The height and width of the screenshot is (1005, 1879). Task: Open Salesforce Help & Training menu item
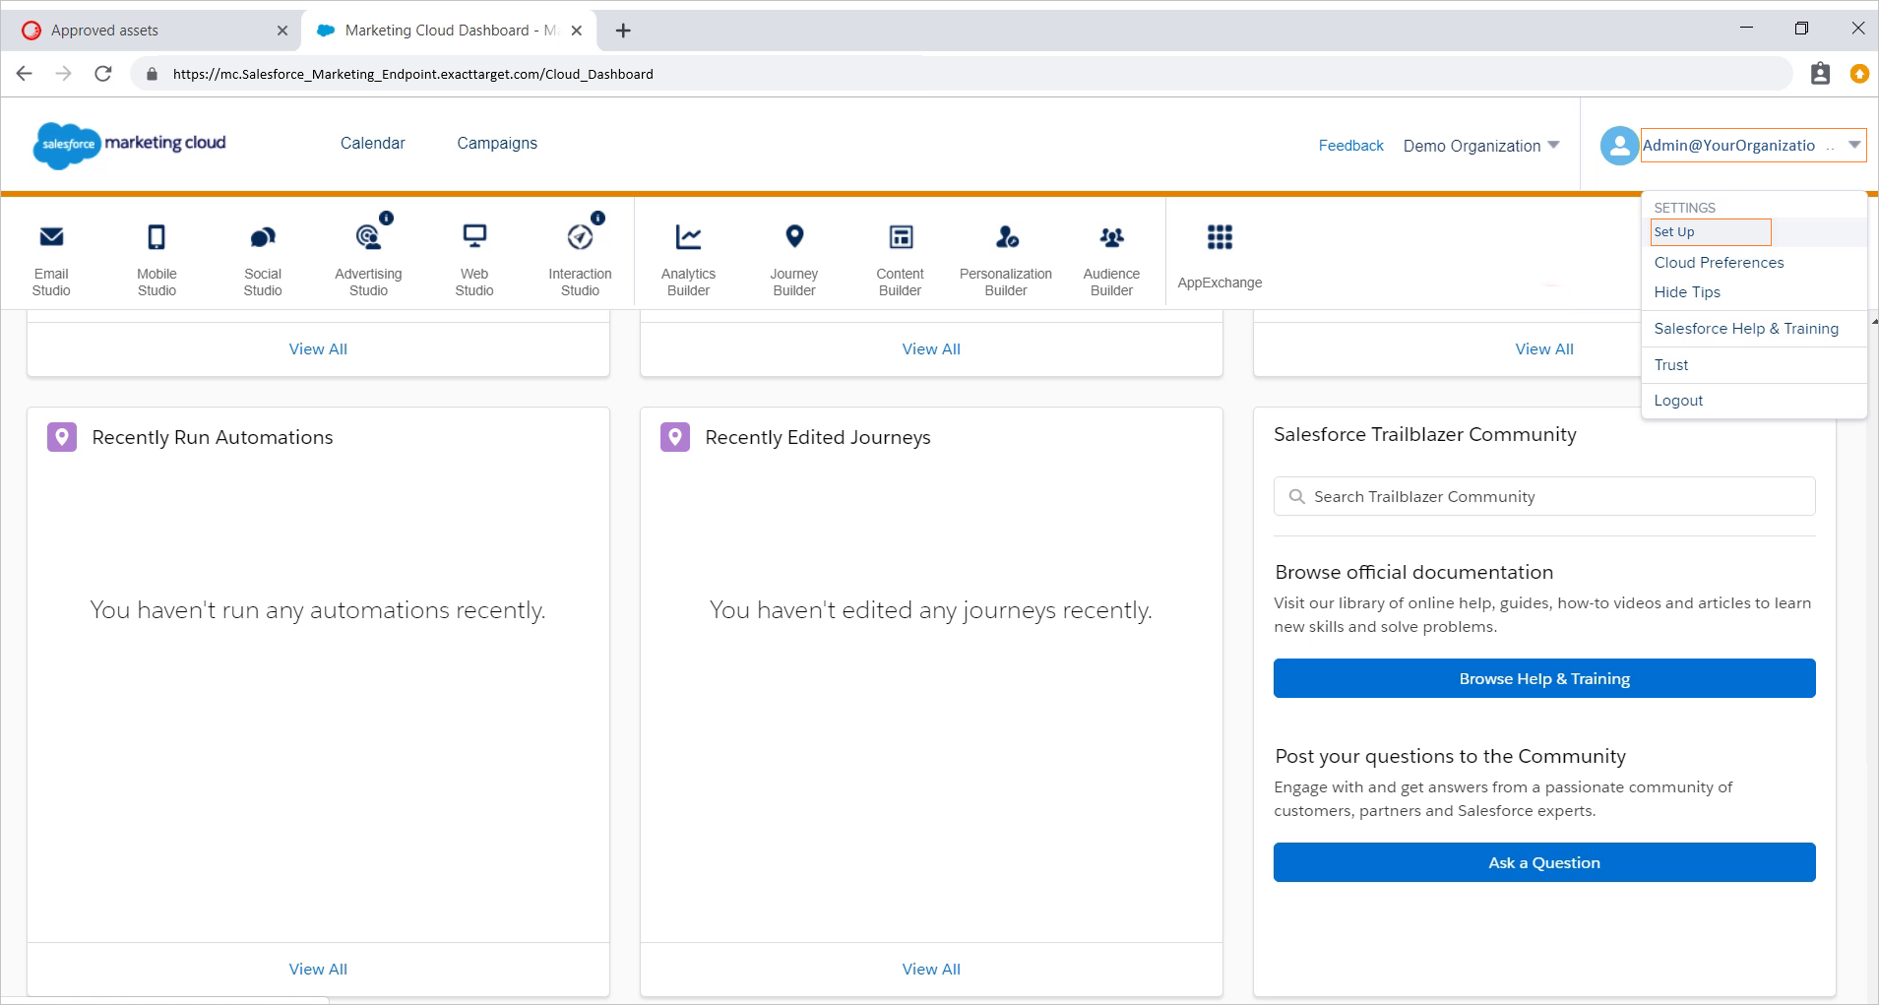[x=1746, y=329]
